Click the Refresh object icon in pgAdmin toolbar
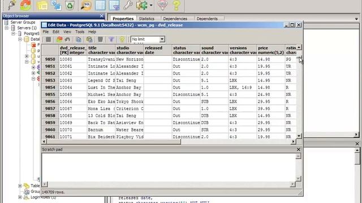The width and height of the screenshot is (362, 203). click(x=25, y=5)
